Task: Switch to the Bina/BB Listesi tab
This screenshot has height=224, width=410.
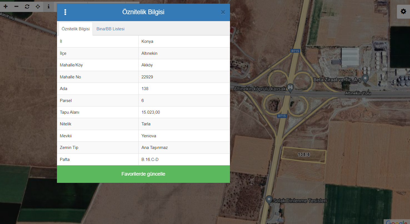Action: (x=111, y=29)
